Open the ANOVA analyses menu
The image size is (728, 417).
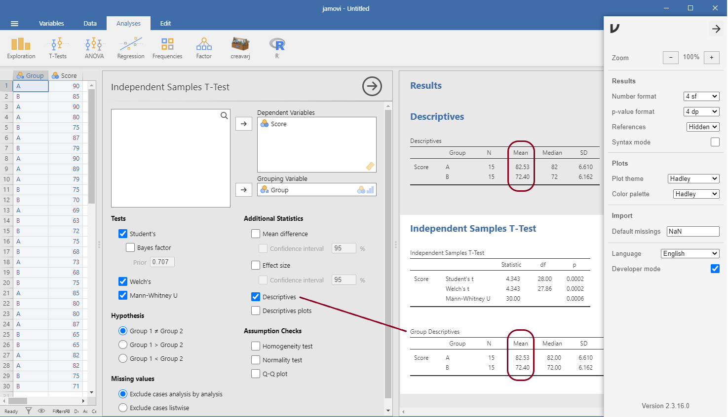(x=94, y=48)
